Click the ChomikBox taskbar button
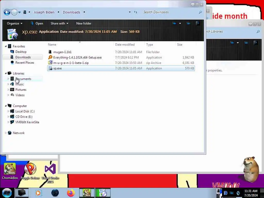This screenshot has width=264, height=198. (x=87, y=193)
